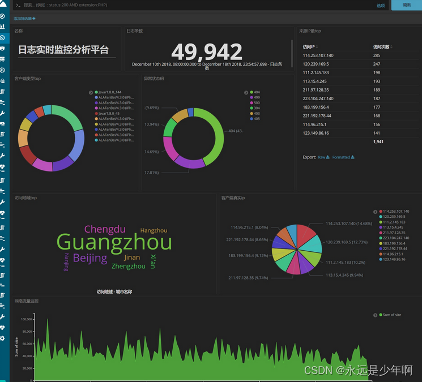The image size is (422, 382).
Task: Click the 49,942 log count metric
Action: pyautogui.click(x=207, y=52)
